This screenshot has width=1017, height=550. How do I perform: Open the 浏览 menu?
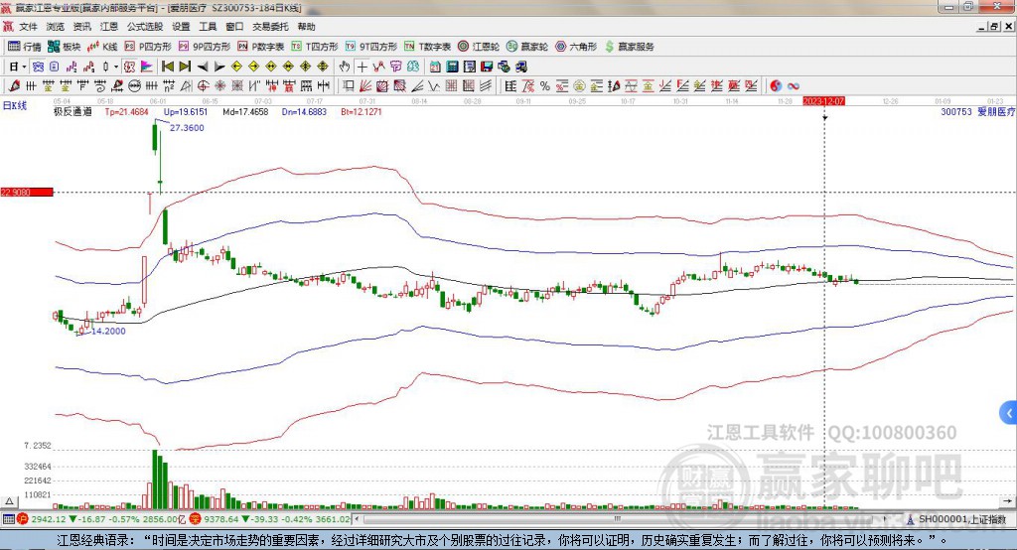tap(56, 27)
